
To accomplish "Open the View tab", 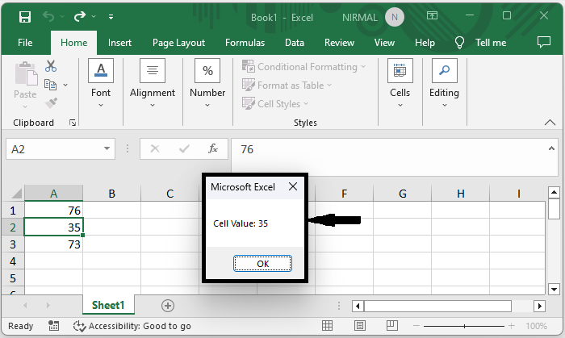I will 384,43.
